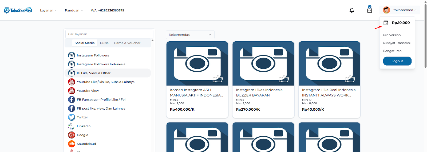
Task: Open the Pro Version link
Action: pos(392,35)
